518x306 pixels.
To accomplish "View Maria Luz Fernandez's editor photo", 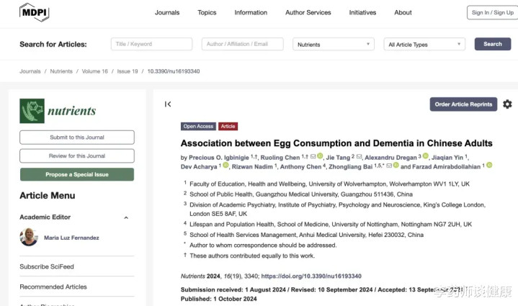I will 29,237.
